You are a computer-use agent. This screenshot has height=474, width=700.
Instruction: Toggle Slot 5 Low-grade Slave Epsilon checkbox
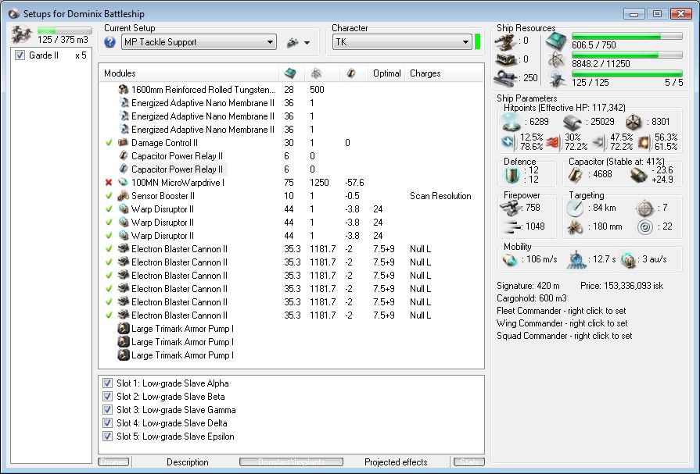point(108,437)
